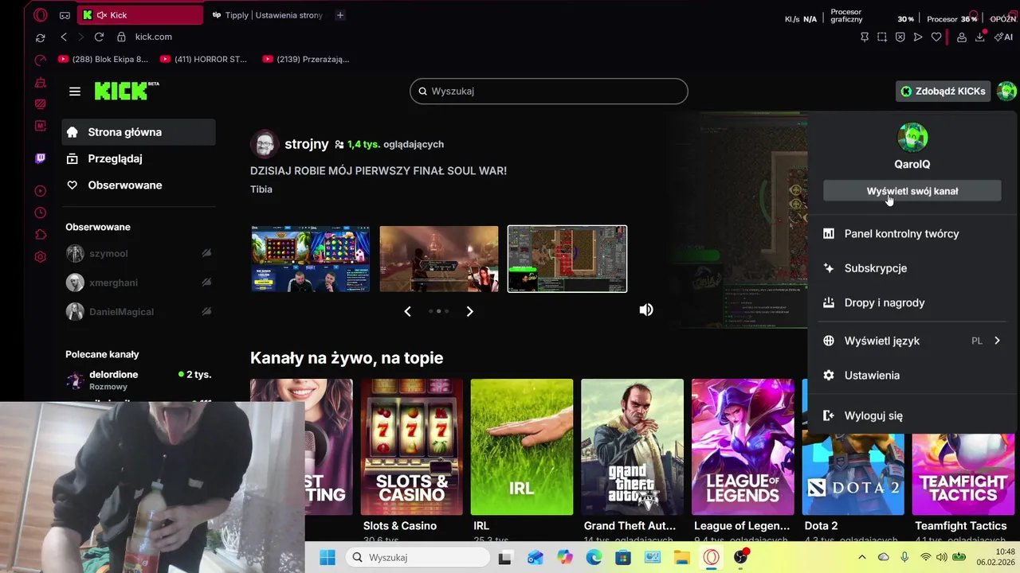
Task: Open the Blok Ekipa bookmark
Action: (x=104, y=59)
